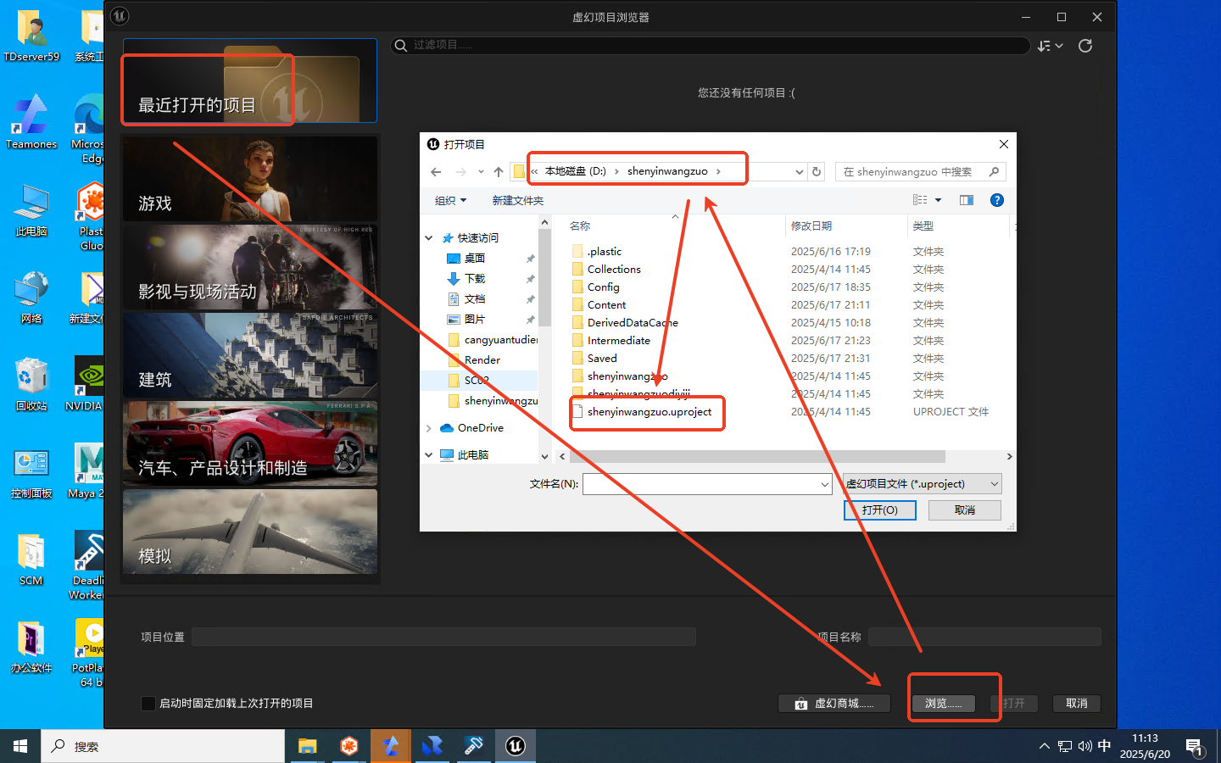
Task: Expand the OneDrive tree node
Action: (x=429, y=428)
